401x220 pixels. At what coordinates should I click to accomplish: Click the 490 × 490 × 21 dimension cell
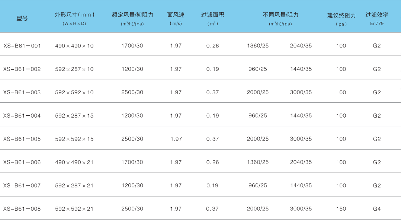pos(74,162)
